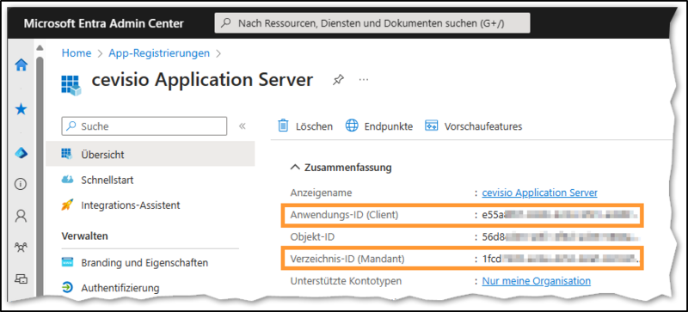Click the Vorschaufeatures toolbar icon
688x312 pixels.
[432, 126]
